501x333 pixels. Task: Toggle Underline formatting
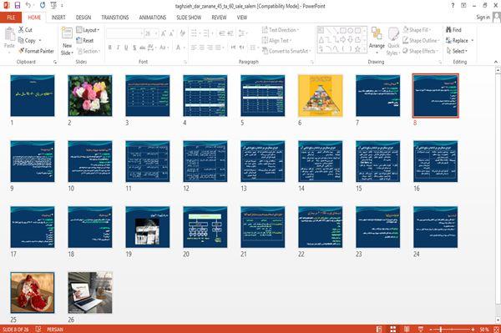click(126, 48)
